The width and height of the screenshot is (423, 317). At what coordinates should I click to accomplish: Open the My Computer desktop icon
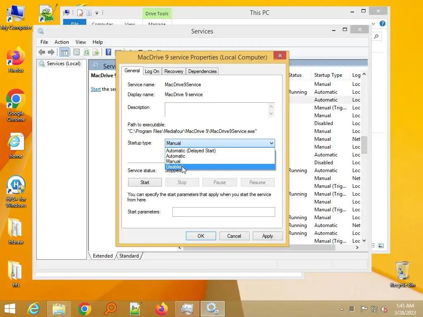16,17
